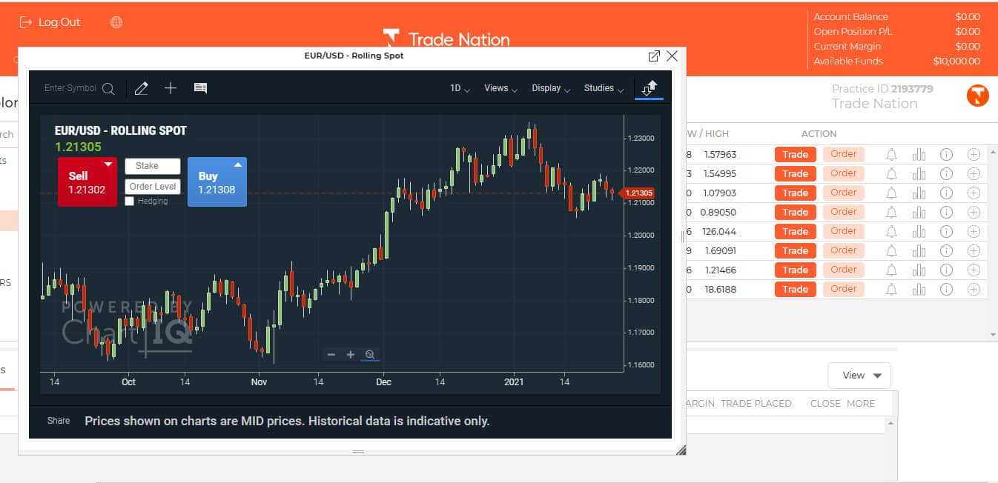
Task: Pop out the EUR/USD chart window
Action: 654,56
